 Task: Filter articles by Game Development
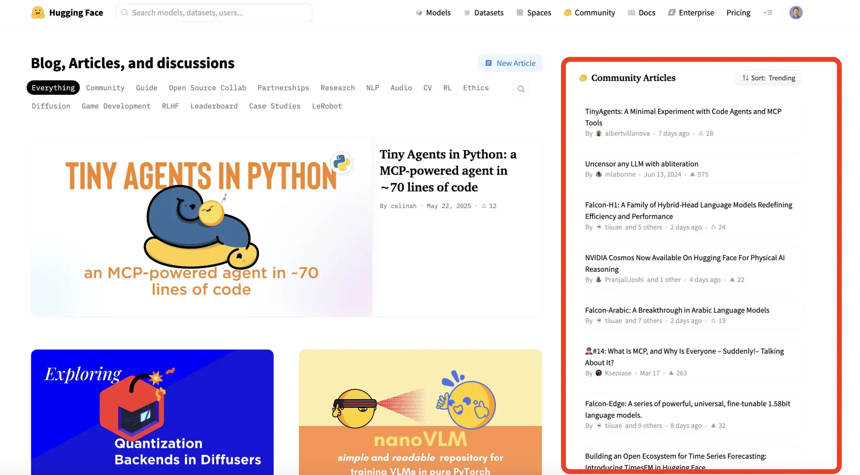pyautogui.click(x=116, y=106)
